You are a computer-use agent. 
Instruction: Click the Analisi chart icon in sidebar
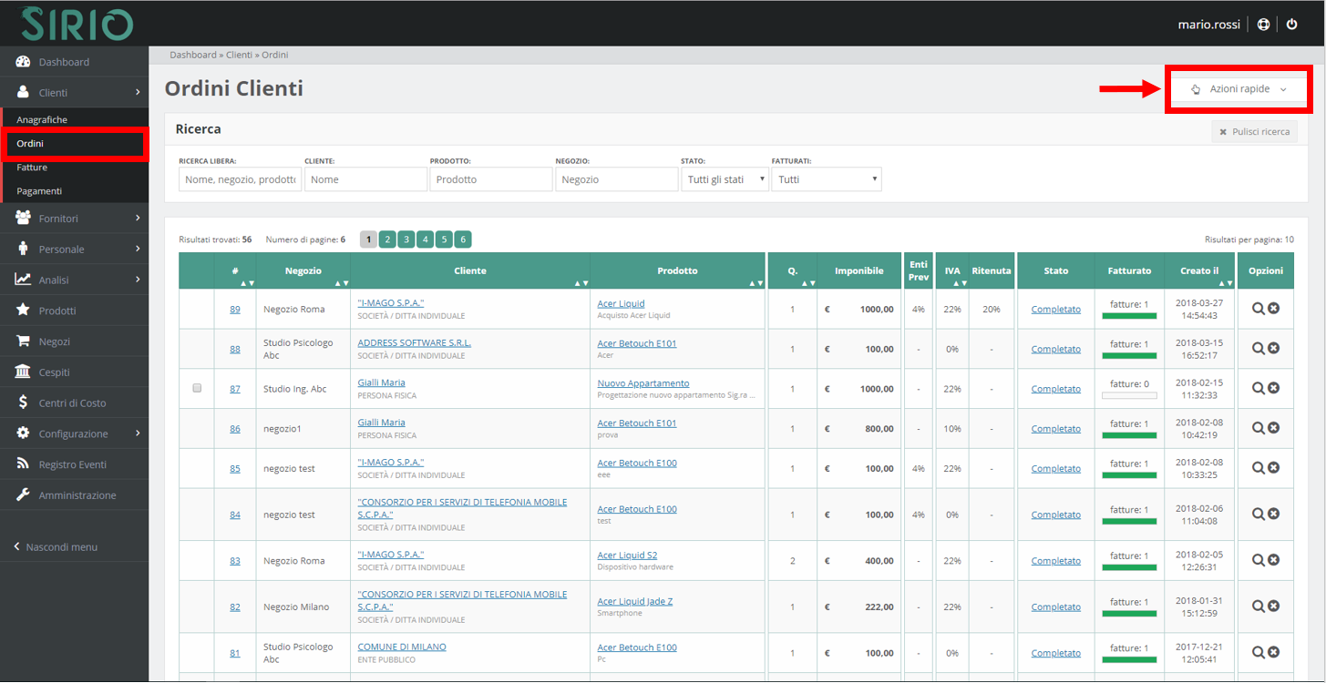pyautogui.click(x=22, y=279)
